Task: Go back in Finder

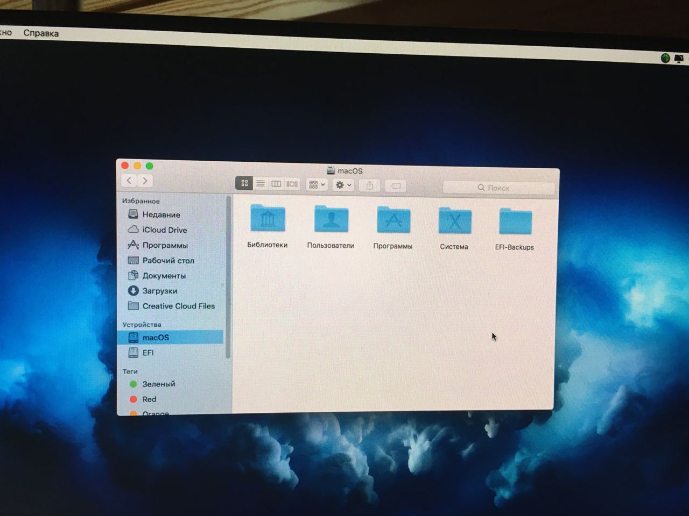Action: click(x=129, y=181)
